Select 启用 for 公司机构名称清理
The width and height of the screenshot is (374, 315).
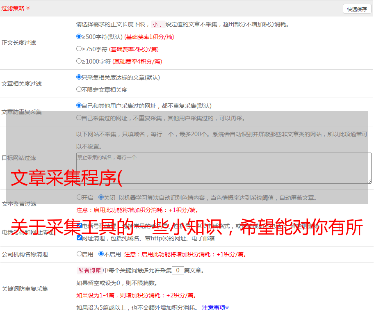(79, 253)
